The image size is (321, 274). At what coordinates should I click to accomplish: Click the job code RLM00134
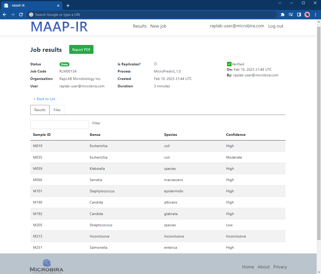[x=68, y=71]
